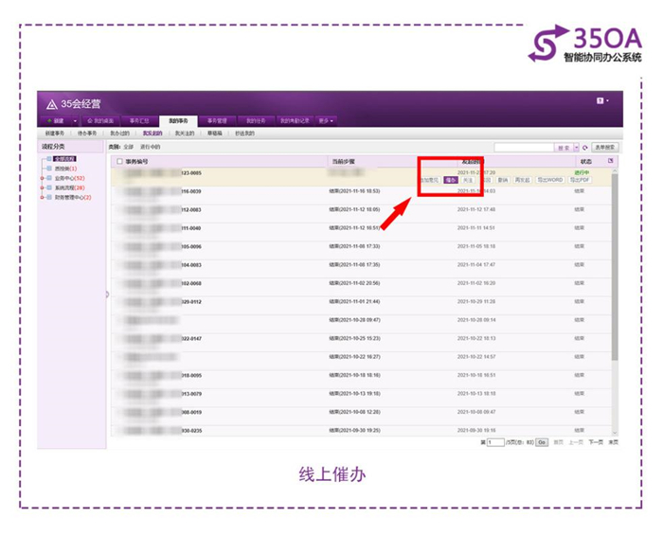
Task: Select the row ending in 123-0005
Action: point(362,177)
